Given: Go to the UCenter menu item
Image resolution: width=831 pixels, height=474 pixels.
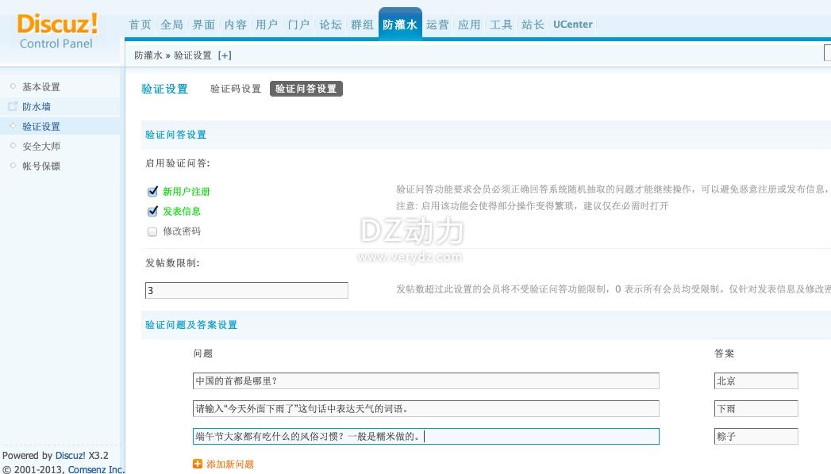Looking at the screenshot, I should pyautogui.click(x=573, y=25).
